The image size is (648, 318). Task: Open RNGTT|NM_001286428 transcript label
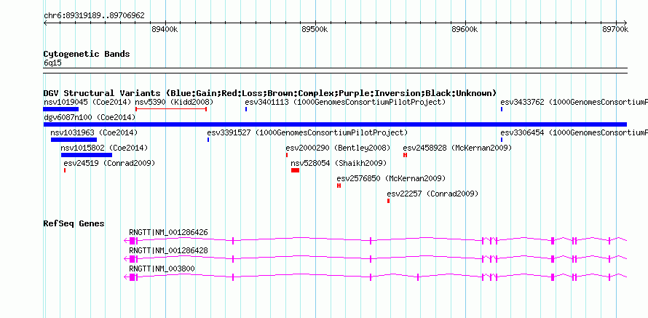169,250
